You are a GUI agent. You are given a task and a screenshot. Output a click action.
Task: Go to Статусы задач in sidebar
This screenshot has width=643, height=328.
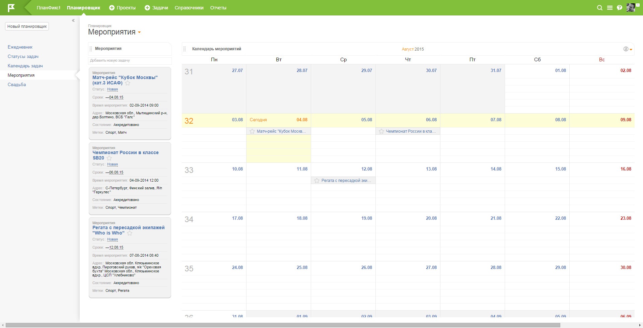(23, 57)
